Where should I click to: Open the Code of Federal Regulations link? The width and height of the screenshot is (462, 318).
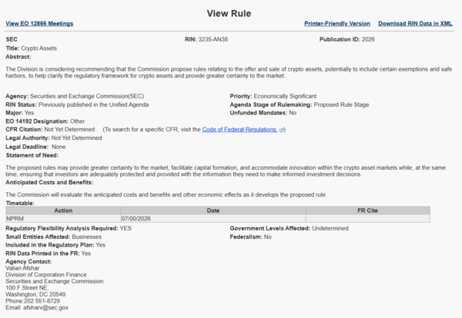pyautogui.click(x=239, y=130)
